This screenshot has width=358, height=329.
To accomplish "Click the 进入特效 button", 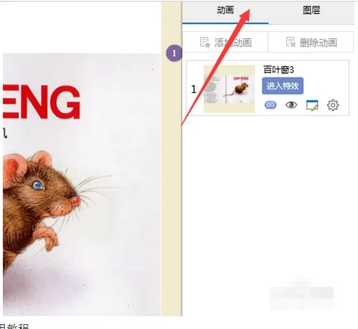I will [x=283, y=86].
